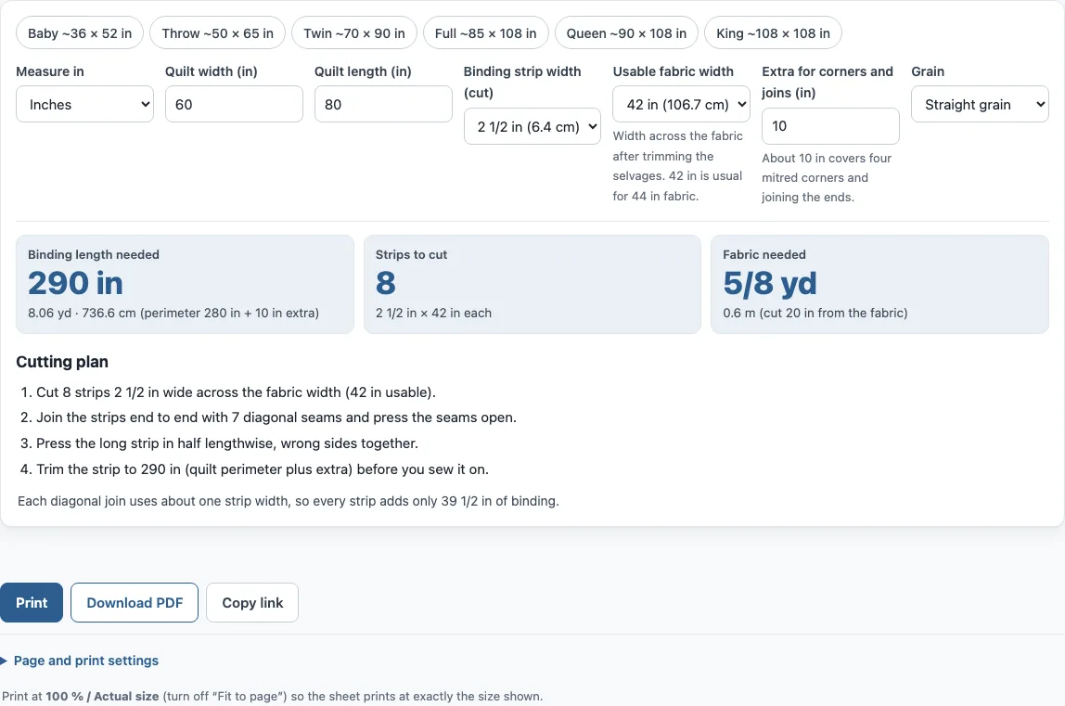Apply the Full ~85 × 108 in preset
Viewport: 1065px width, 706px height.
pyautogui.click(x=485, y=33)
